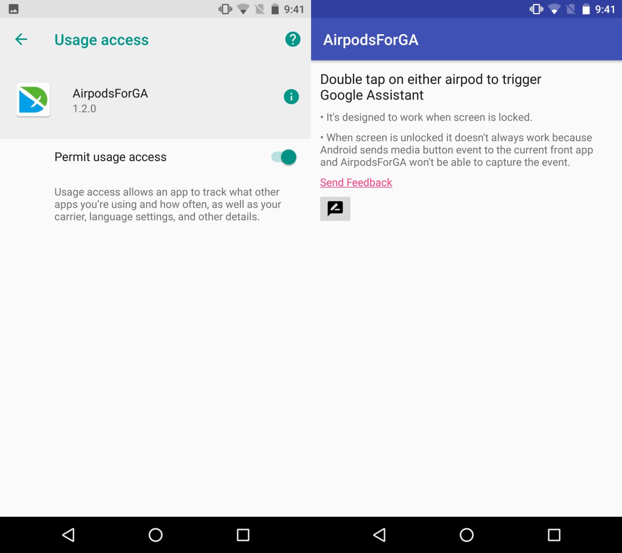Tap the back arrow in Usage access
The height and width of the screenshot is (553, 622).
coord(21,39)
